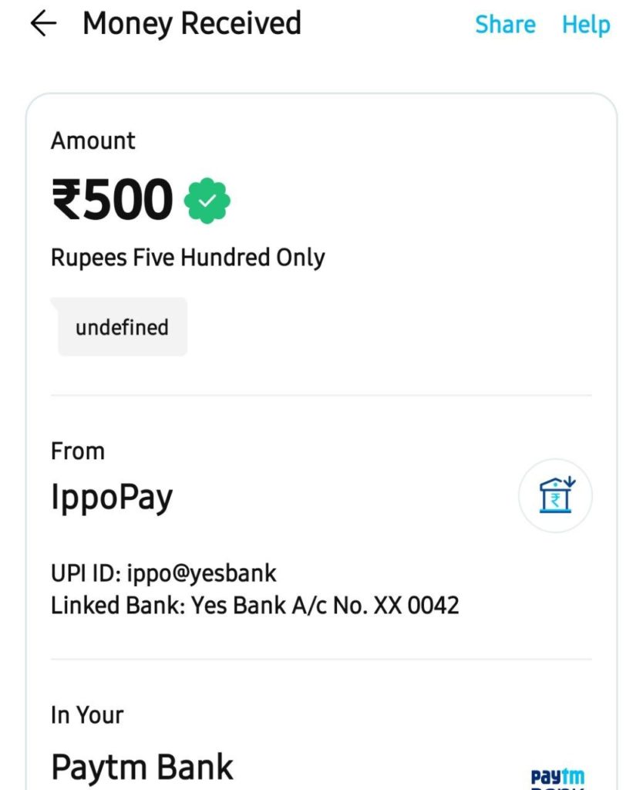Screen dimensions: 643x790
Task: Tap the ₹500 amount value
Action: tap(112, 200)
